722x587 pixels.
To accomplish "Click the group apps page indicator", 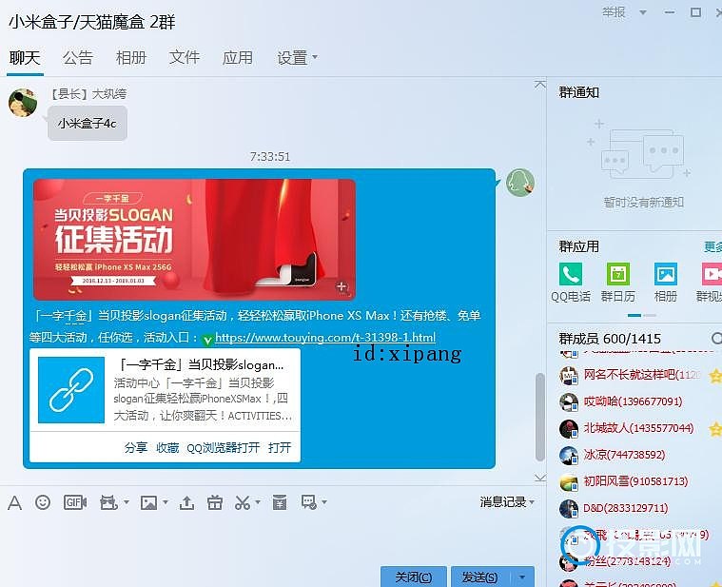I will [642, 315].
